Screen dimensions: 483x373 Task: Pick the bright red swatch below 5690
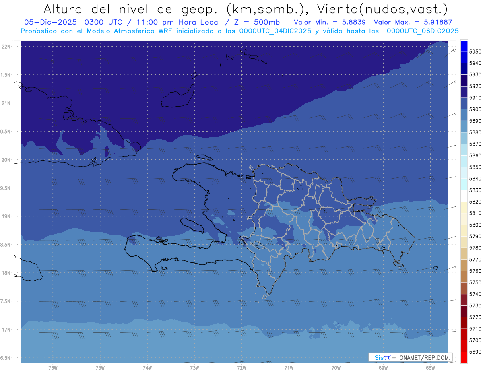(464, 357)
